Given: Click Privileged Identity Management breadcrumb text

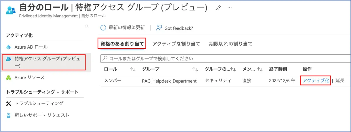Looking at the screenshot, I should click(48, 16).
